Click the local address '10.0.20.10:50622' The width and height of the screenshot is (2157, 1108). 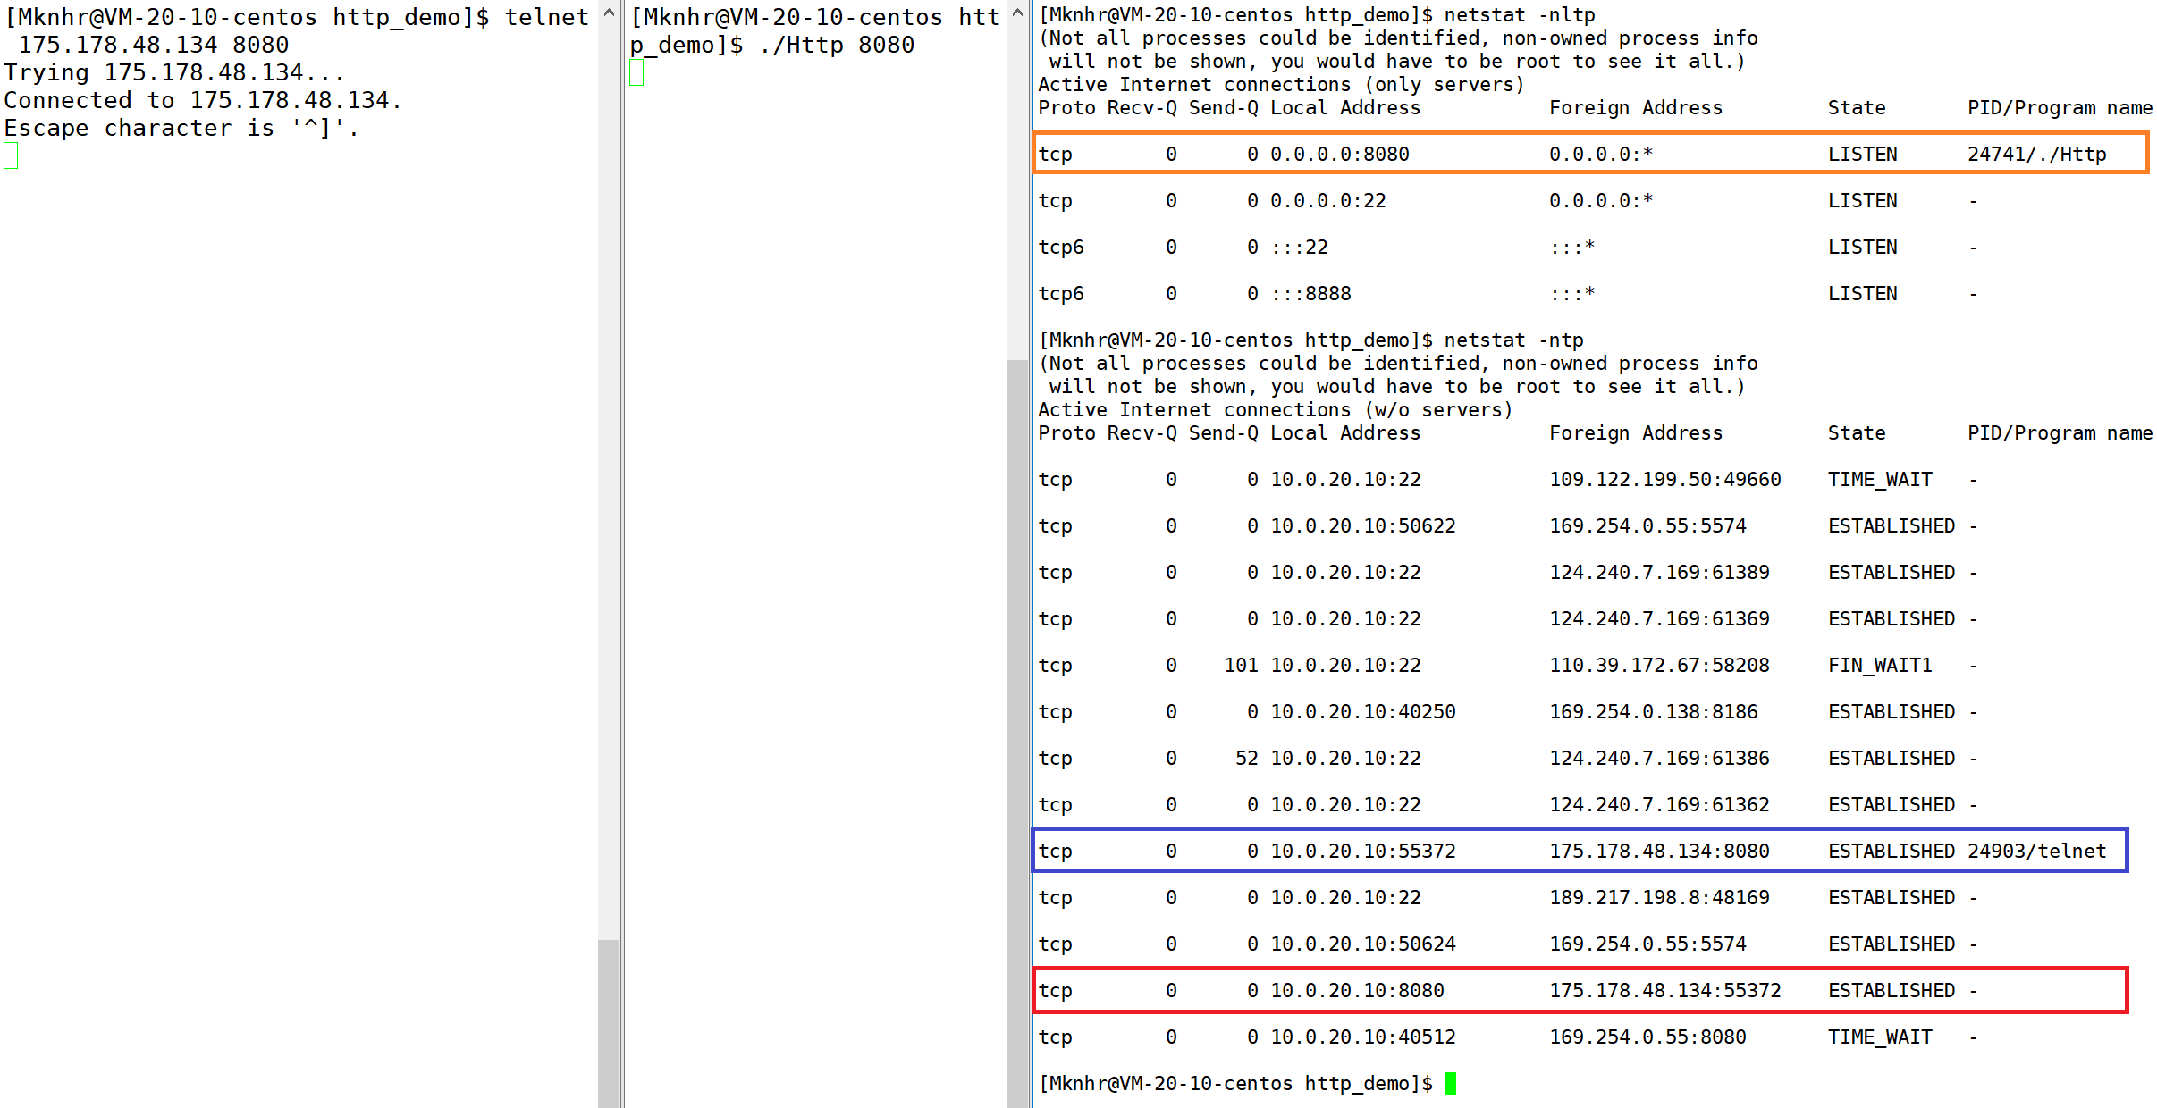[1362, 525]
